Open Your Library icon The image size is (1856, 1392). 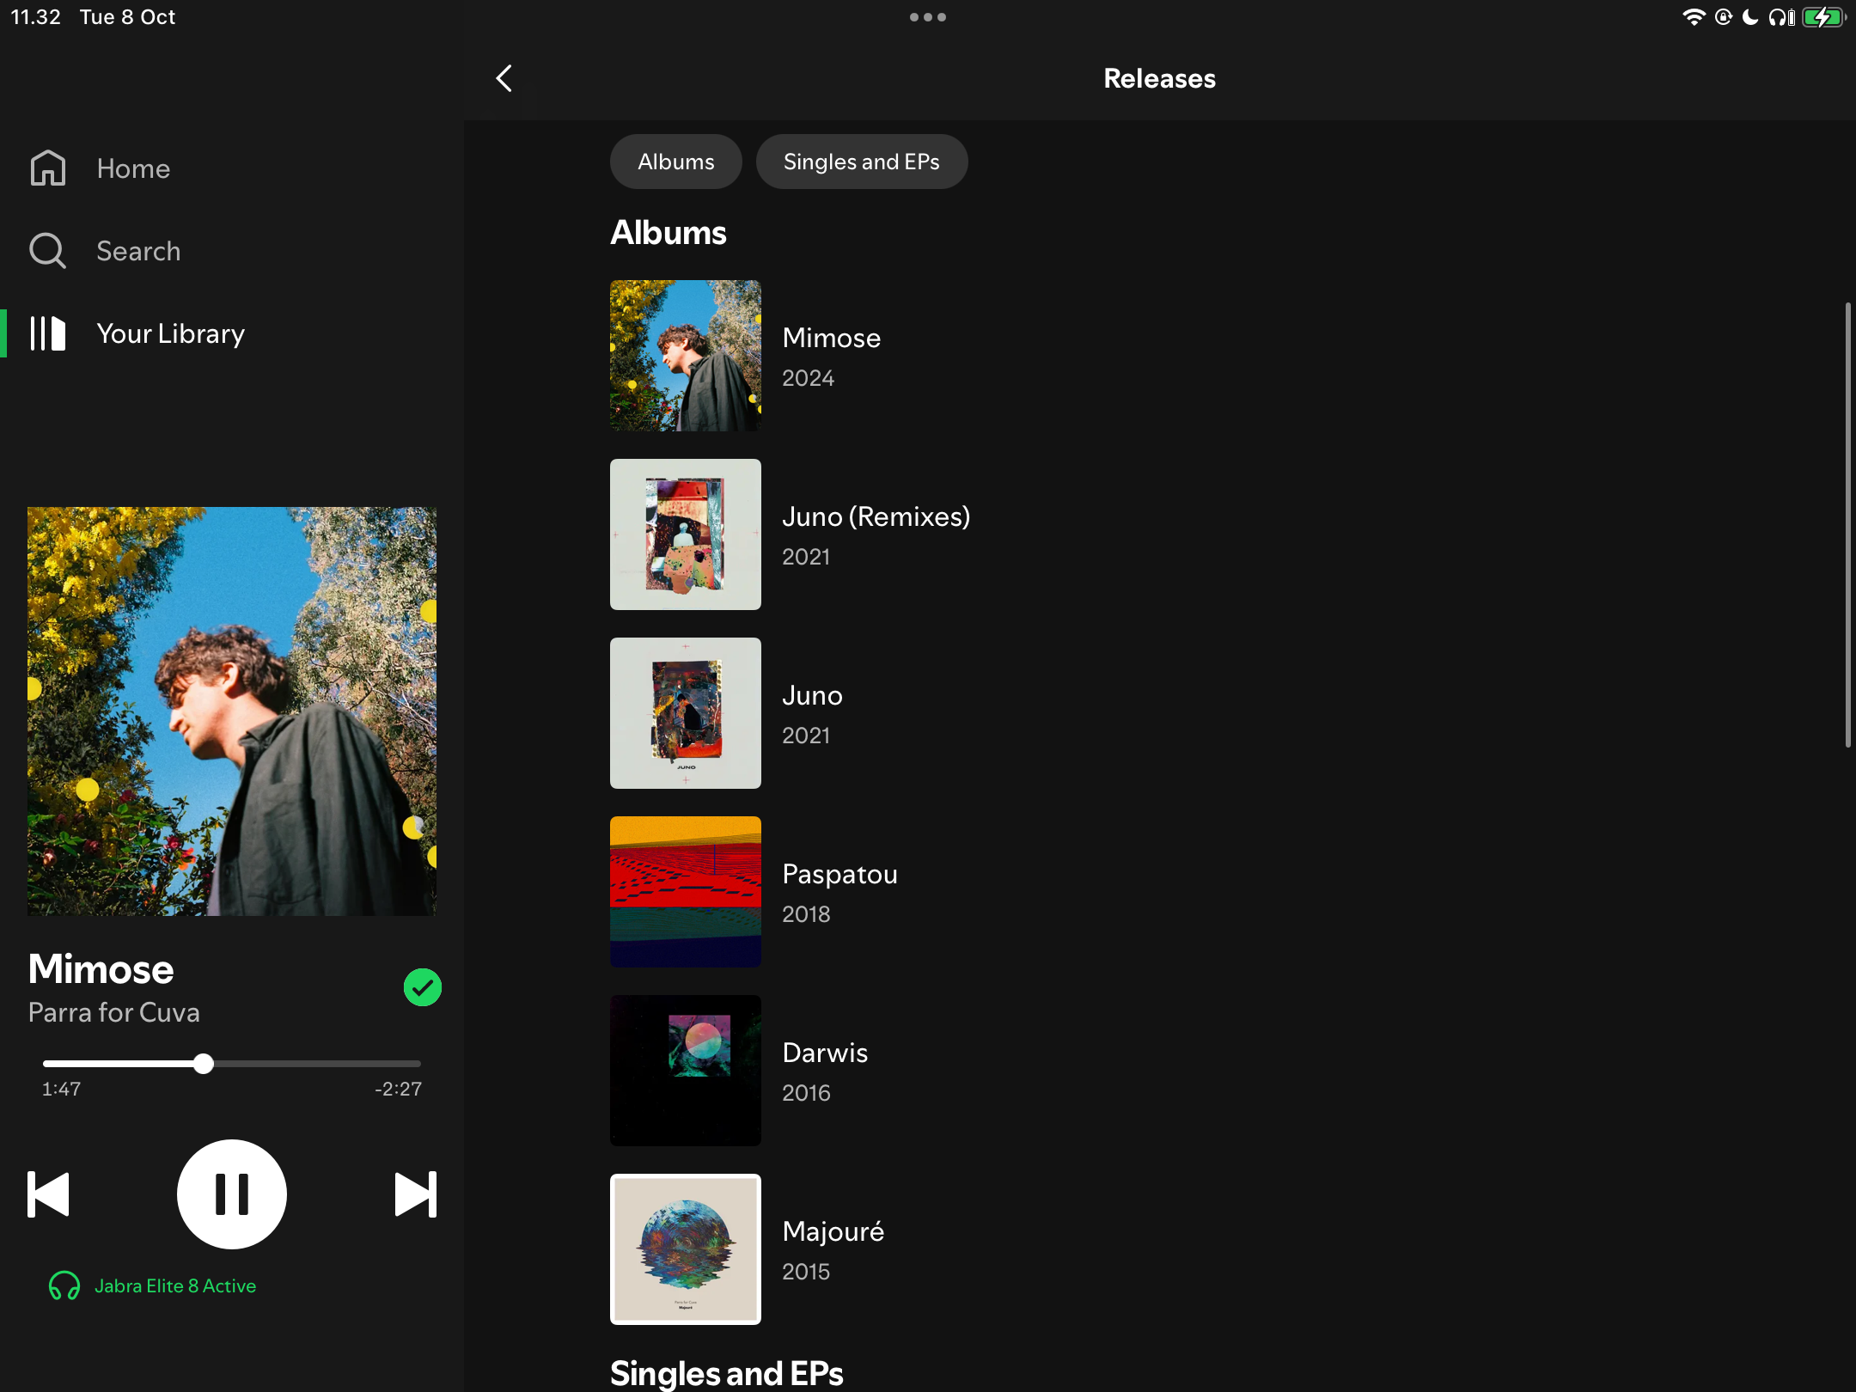coord(48,333)
